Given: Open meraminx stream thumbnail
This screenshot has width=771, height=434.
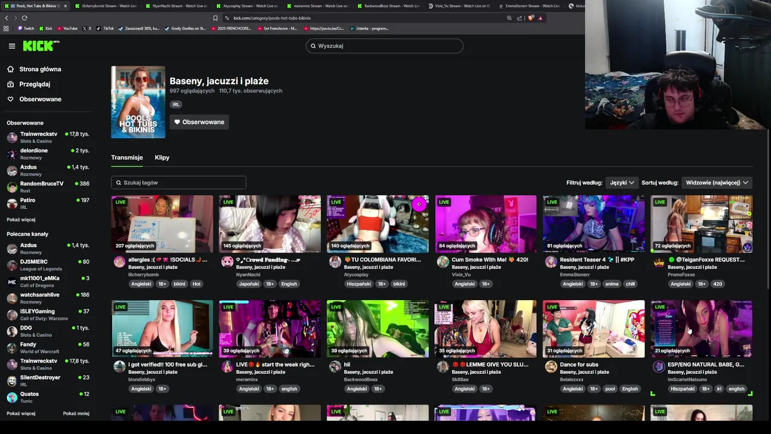Looking at the screenshot, I should pos(270,329).
